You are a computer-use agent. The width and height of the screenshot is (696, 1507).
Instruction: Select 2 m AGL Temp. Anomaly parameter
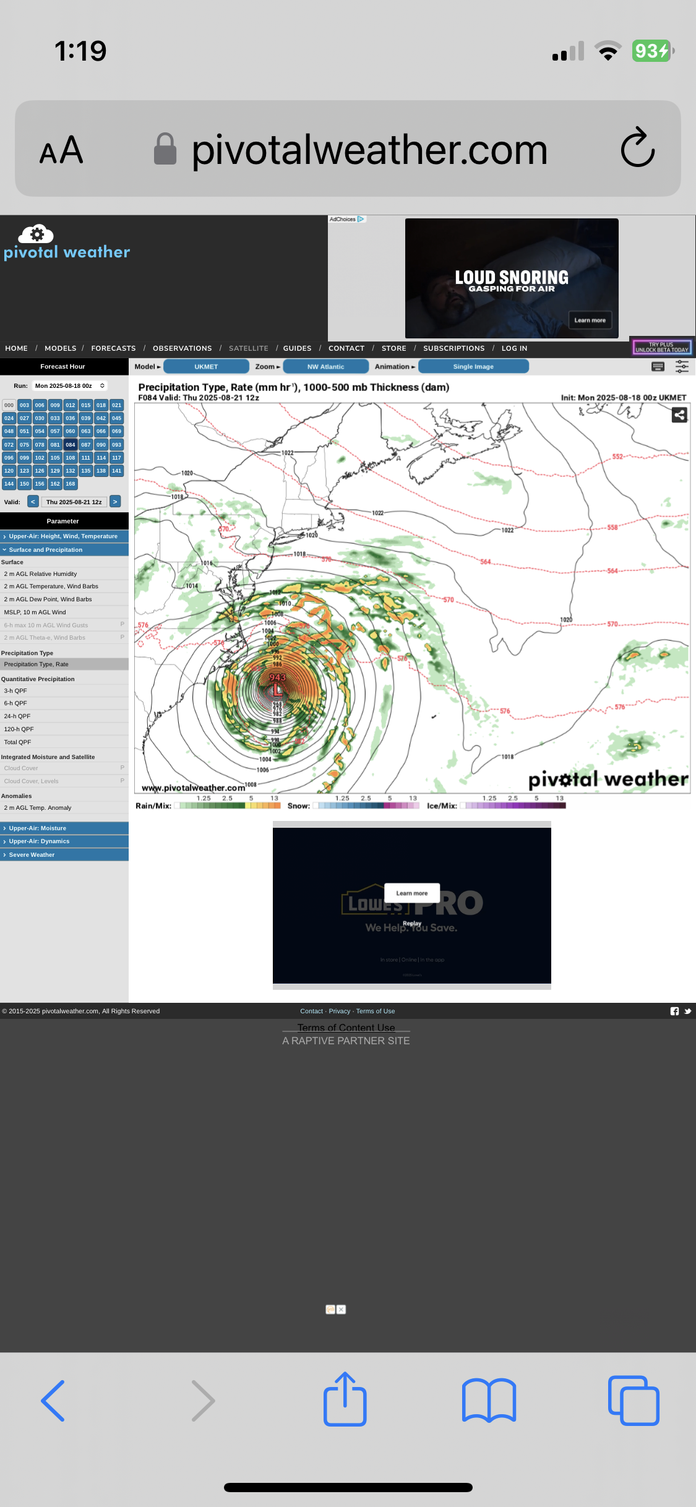[x=64, y=807]
